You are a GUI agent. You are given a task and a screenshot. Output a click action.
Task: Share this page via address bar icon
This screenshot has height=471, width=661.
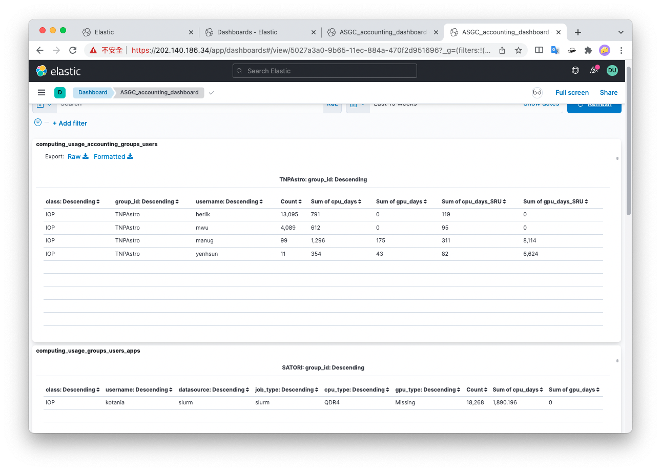502,50
